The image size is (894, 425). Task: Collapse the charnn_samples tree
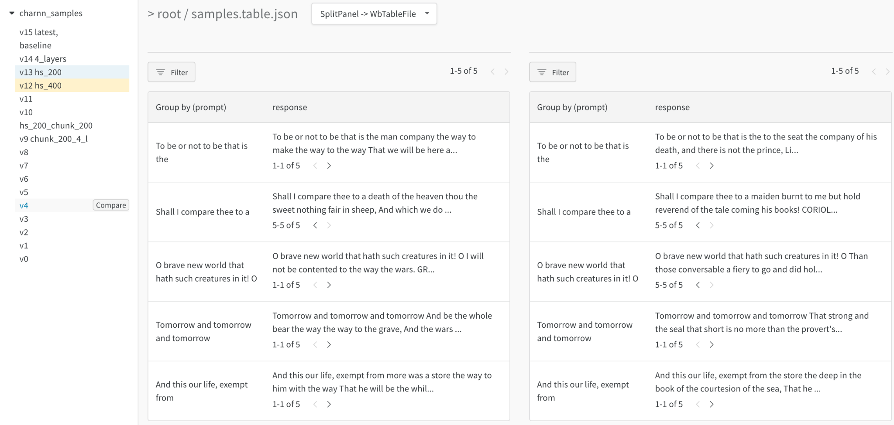pos(12,13)
